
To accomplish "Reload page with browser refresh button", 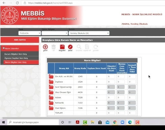I will (17, 3).
